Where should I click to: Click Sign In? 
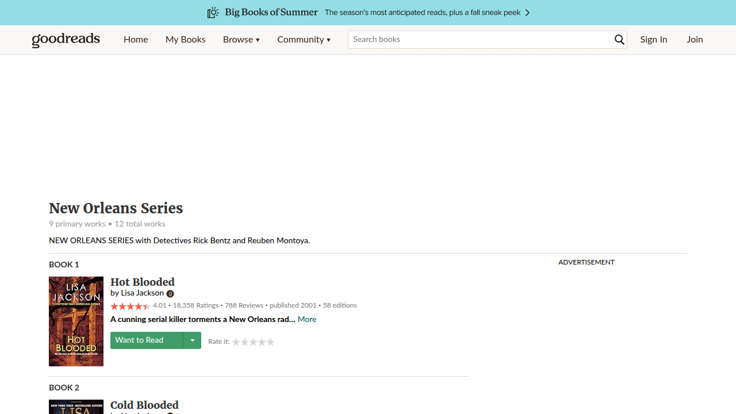654,40
